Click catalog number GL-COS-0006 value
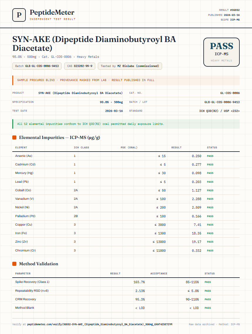 click(x=230, y=93)
